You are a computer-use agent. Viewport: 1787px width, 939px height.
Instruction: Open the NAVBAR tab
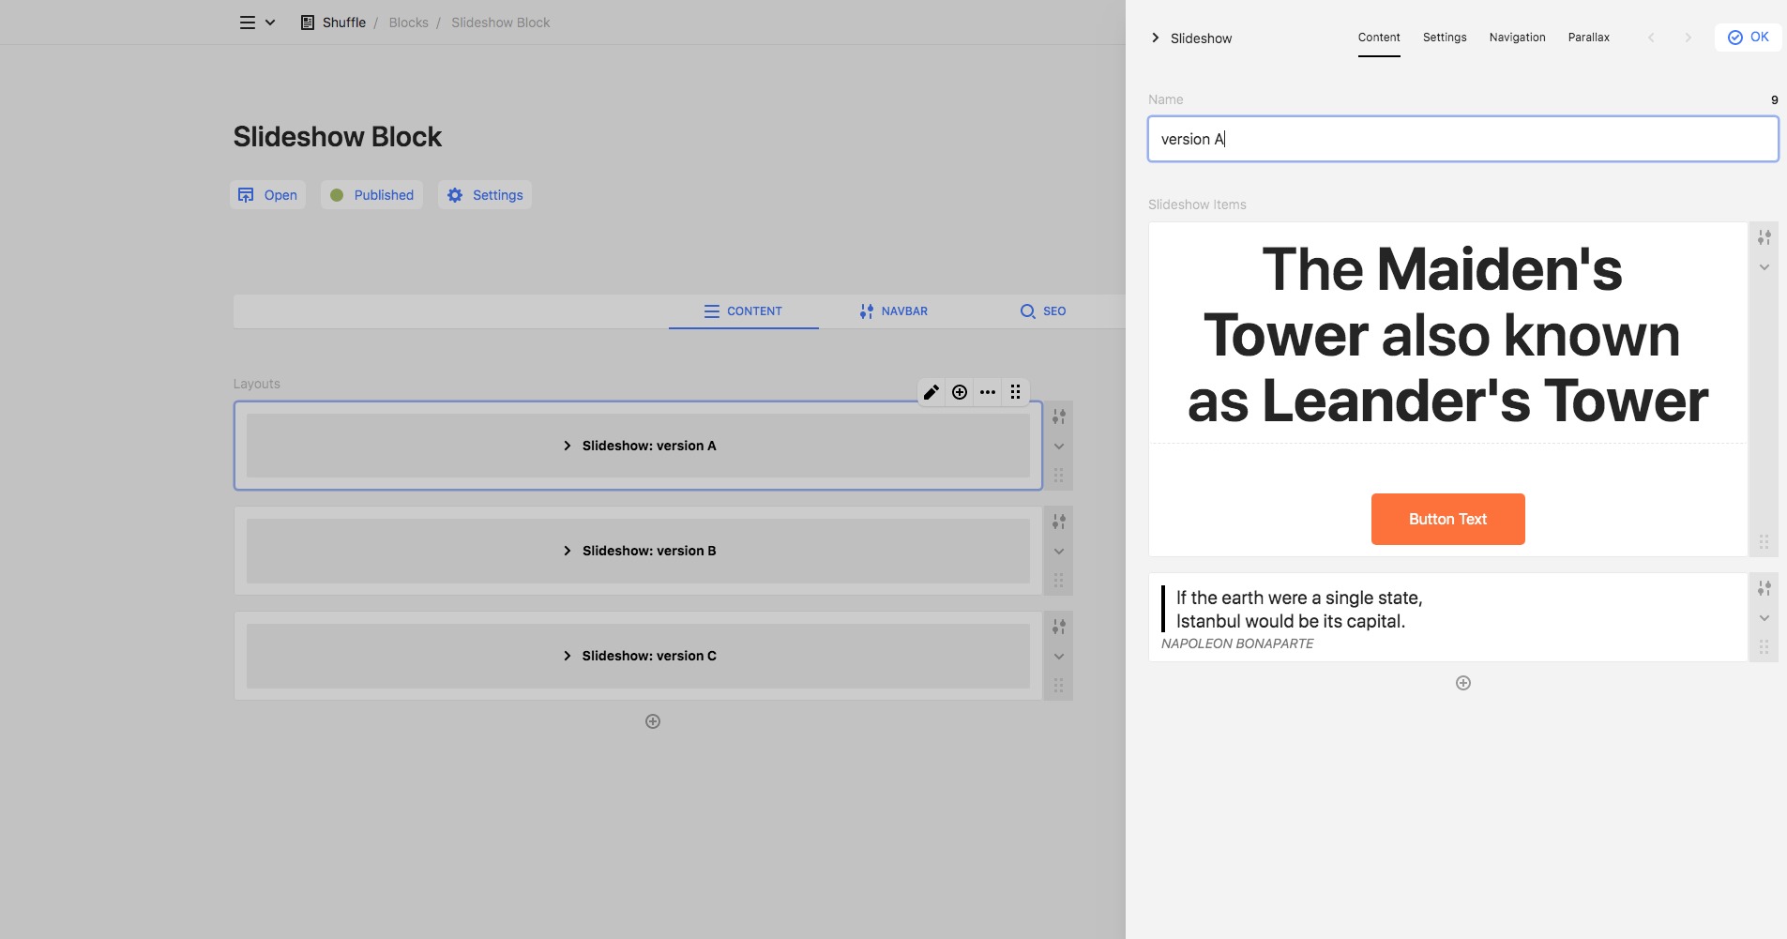[893, 311]
